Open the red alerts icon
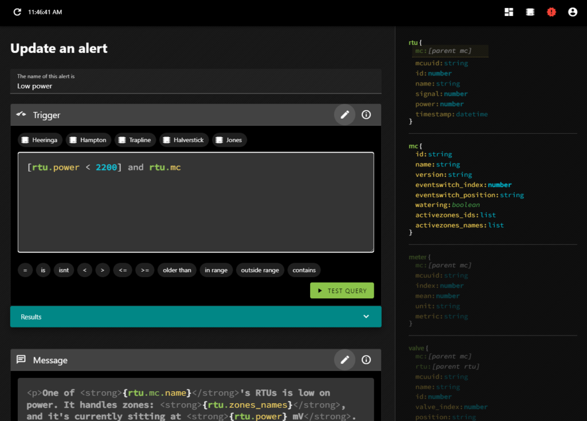This screenshot has width=587, height=421. [x=551, y=12]
